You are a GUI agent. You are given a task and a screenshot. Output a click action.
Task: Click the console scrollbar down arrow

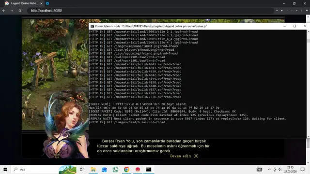(308, 136)
